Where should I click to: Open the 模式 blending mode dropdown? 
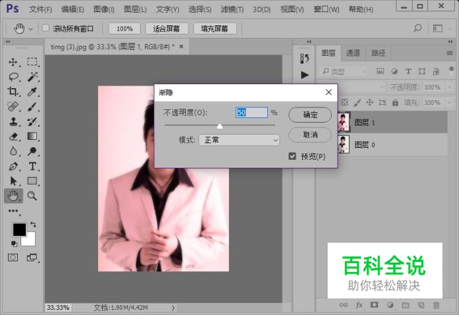[x=239, y=140]
